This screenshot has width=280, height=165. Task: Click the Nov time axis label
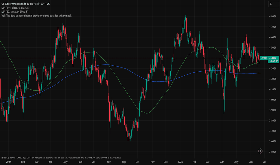coord(153,162)
